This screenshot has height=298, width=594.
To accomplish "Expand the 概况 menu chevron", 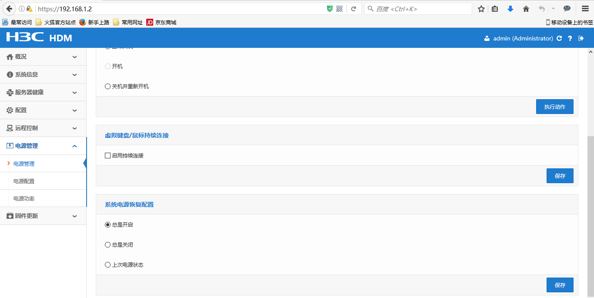I will click(74, 57).
